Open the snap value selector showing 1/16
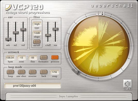Screen dimensions: 138x101 (55, 72)
